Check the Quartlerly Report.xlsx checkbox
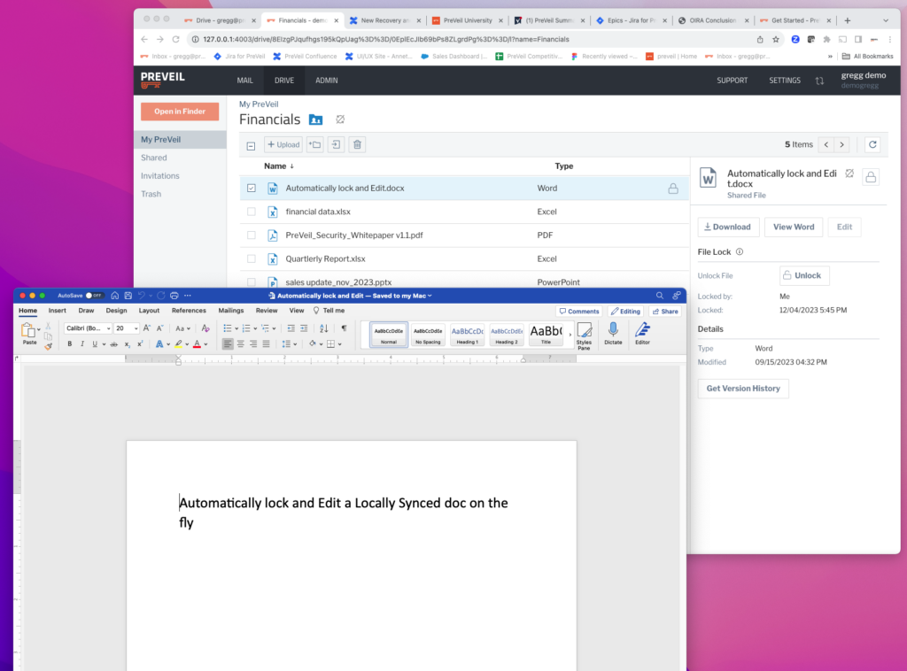907x671 pixels. pyautogui.click(x=251, y=258)
